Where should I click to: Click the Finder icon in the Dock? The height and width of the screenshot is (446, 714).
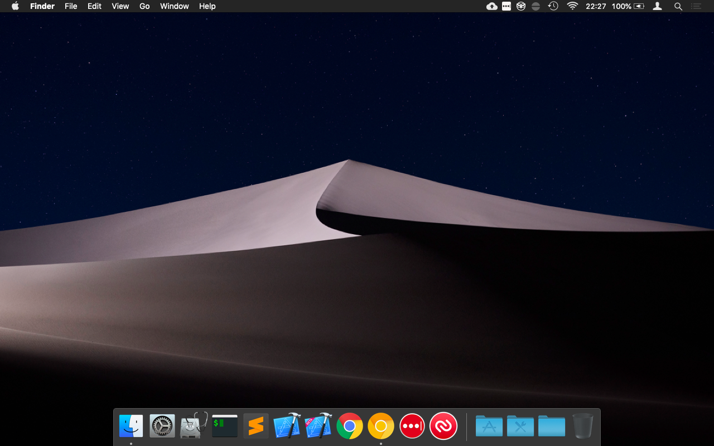coord(131,426)
